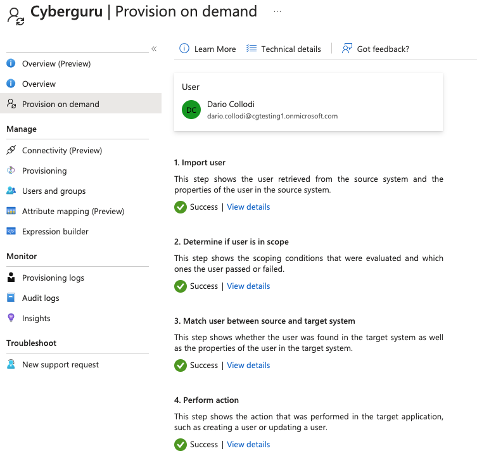
Task: Click the DC avatar for Dario Collodi
Action: [x=191, y=110]
